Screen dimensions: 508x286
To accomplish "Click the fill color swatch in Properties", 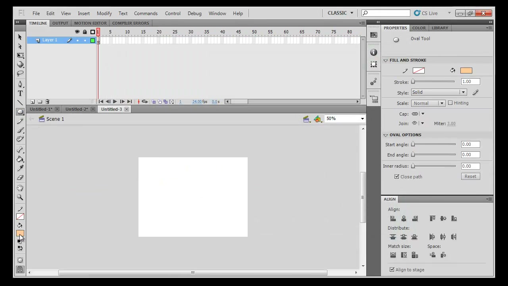I will [466, 71].
